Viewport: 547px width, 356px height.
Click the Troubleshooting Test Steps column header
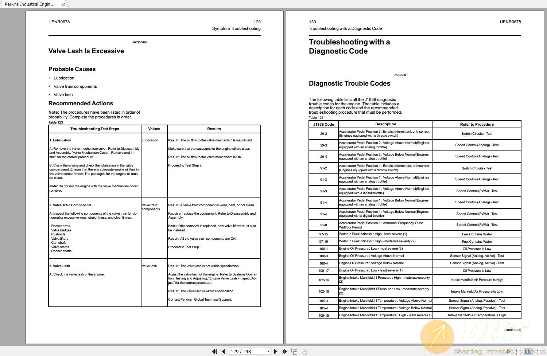95,129
